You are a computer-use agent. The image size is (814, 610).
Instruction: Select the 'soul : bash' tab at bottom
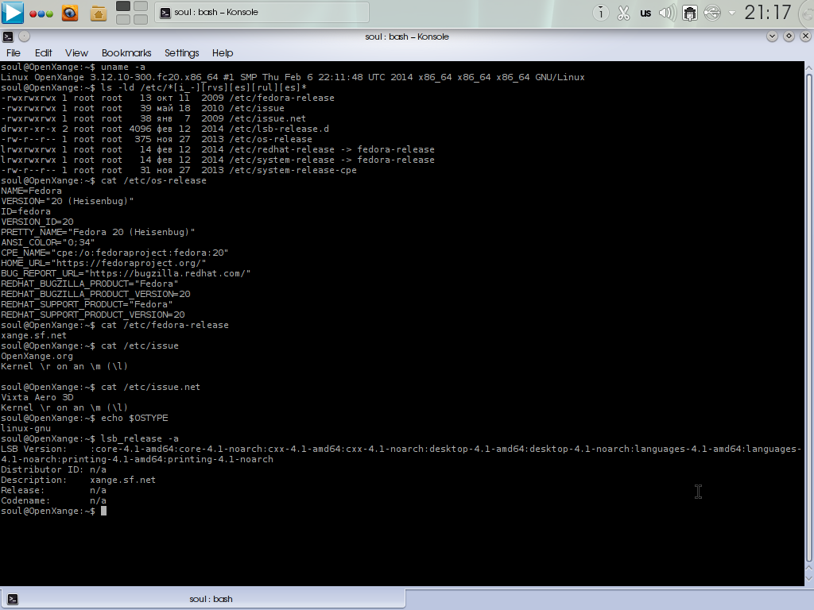pos(203,599)
